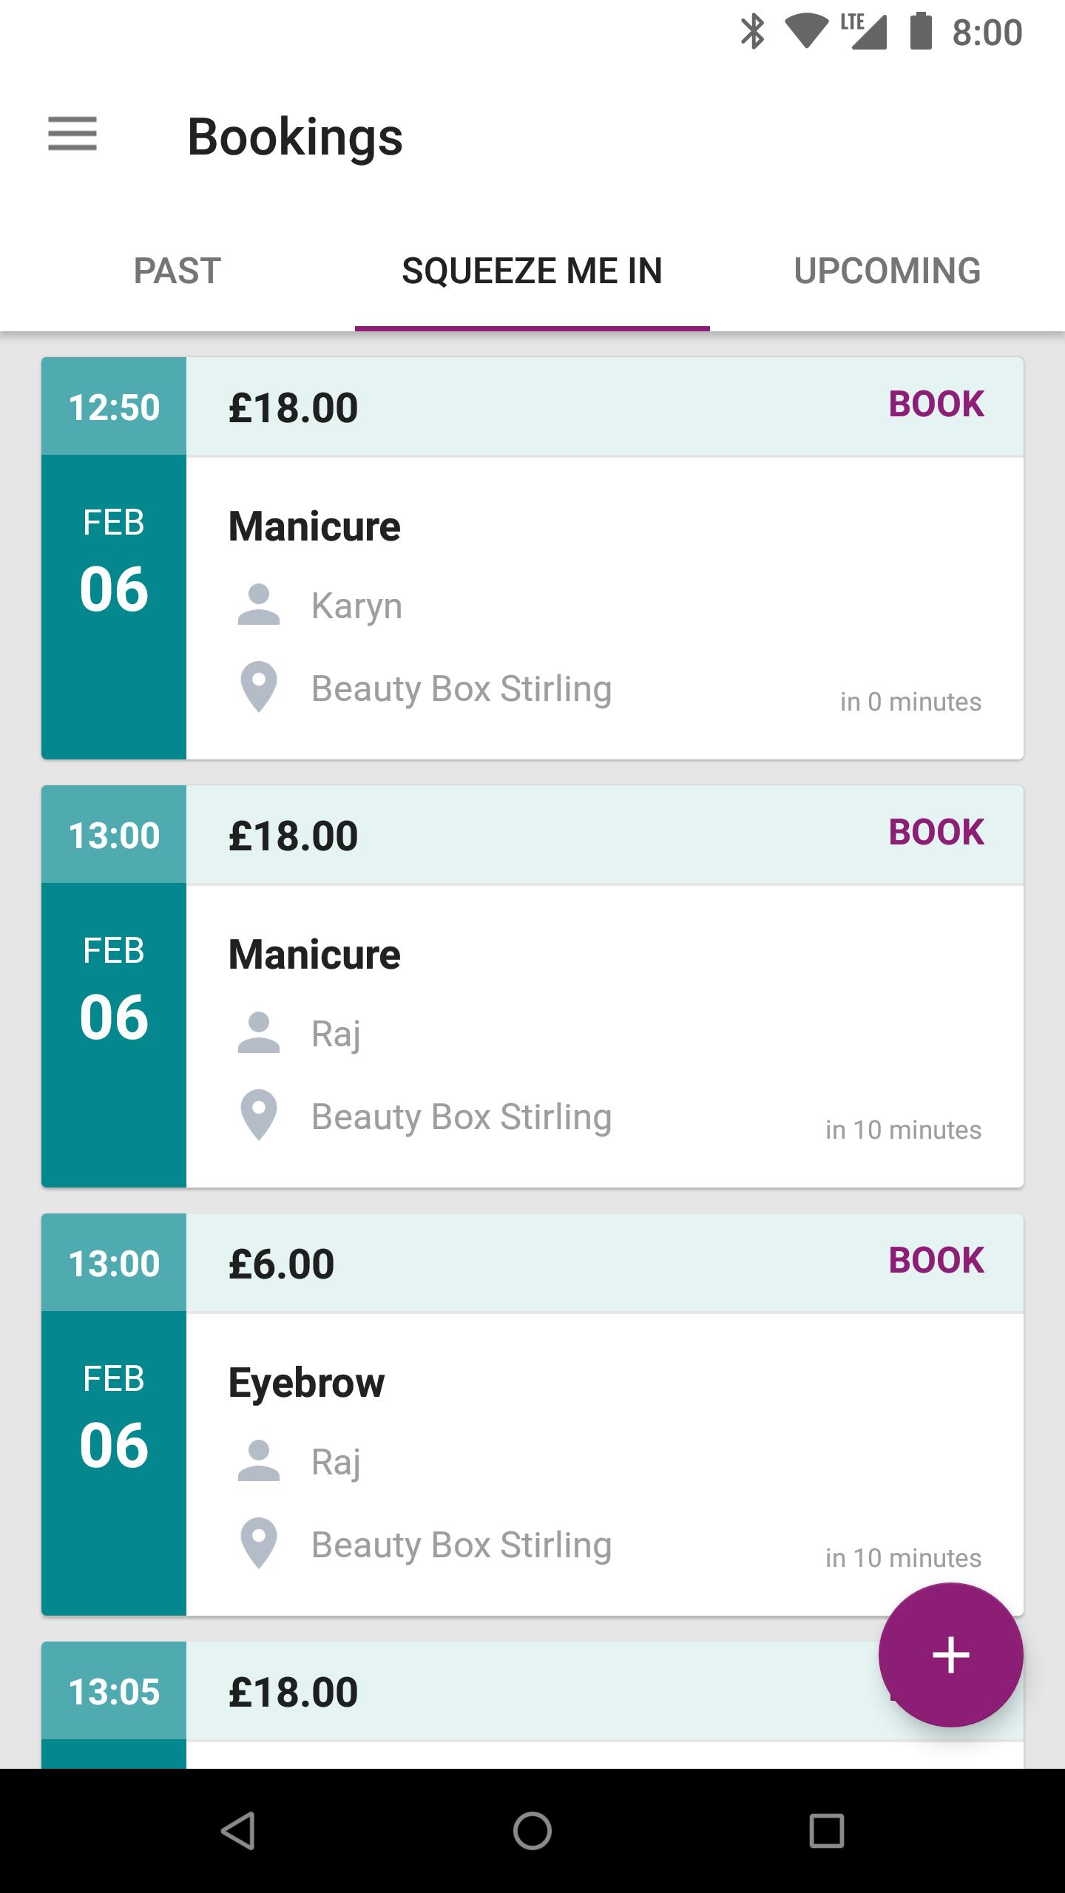This screenshot has width=1065, height=1893.
Task: Select the SQUEEZE ME IN tab
Action: tap(532, 271)
